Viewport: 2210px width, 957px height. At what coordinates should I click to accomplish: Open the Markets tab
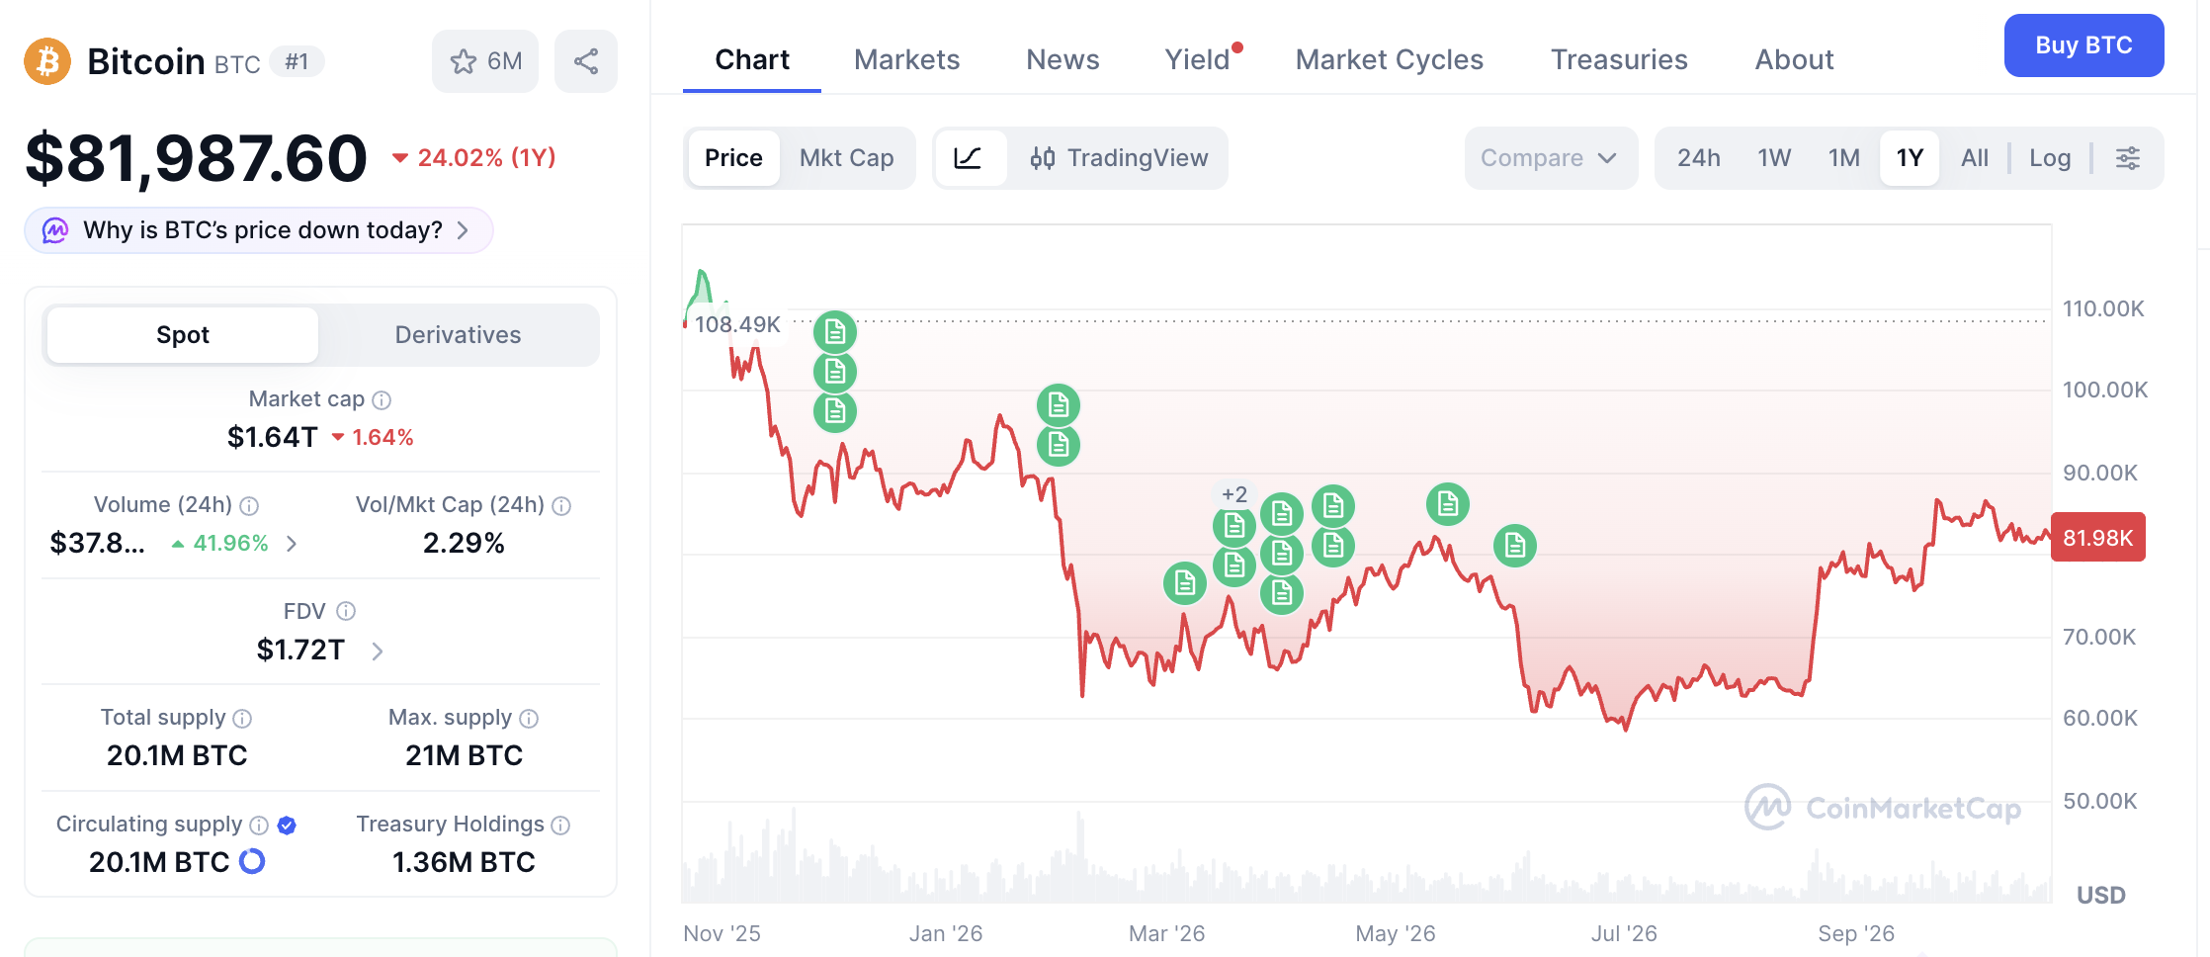(x=906, y=59)
